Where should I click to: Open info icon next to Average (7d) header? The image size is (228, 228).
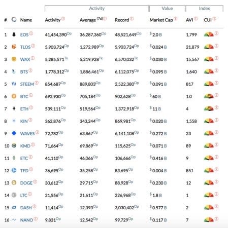tap(105, 18)
